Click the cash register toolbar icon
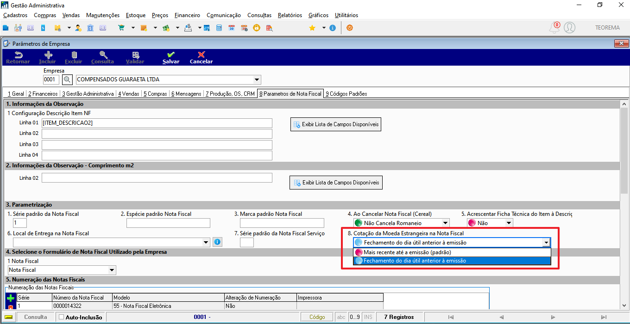The width and height of the screenshot is (630, 324). pyautogui.click(x=188, y=28)
